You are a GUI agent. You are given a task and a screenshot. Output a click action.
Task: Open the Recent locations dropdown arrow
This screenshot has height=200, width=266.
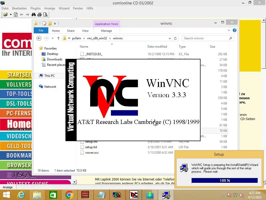click(x=52, y=38)
